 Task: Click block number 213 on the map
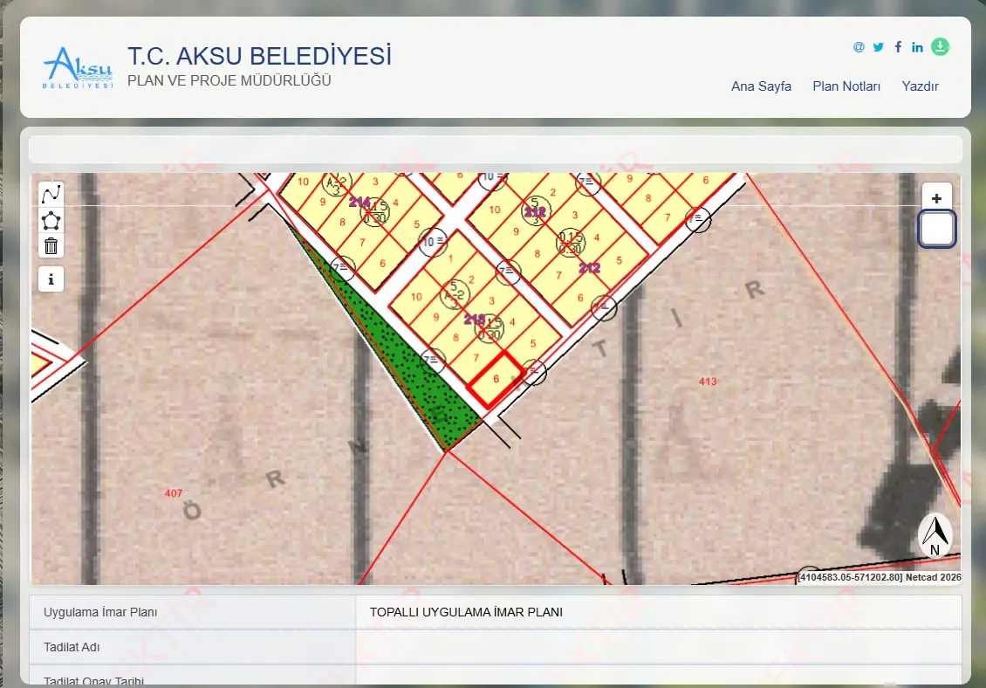pyautogui.click(x=475, y=320)
